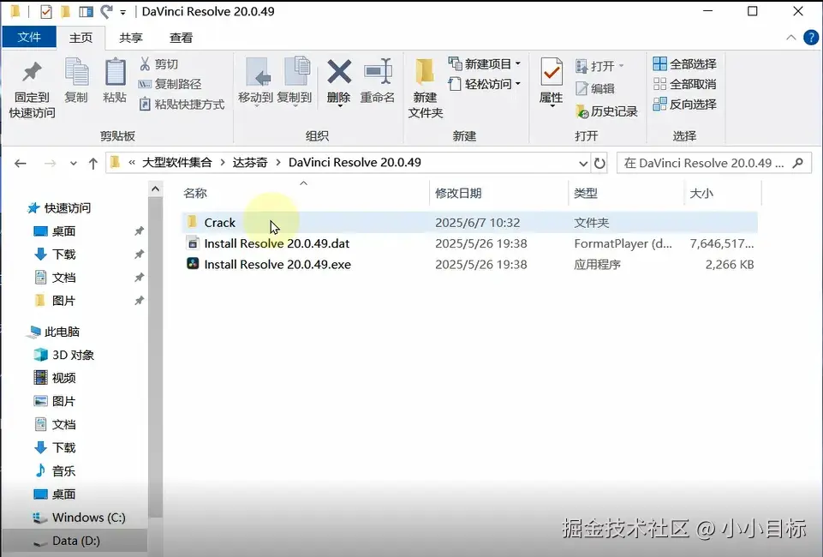The width and height of the screenshot is (823, 557).
Task: Click the Back navigation arrow
Action: click(21, 164)
